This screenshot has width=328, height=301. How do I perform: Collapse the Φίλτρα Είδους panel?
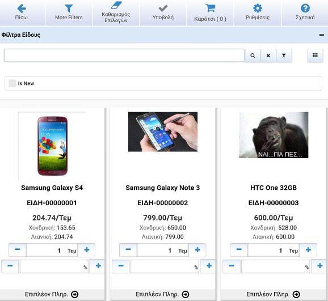coord(322,35)
